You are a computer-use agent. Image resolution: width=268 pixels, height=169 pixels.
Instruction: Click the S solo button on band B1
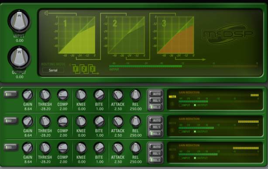(172, 104)
